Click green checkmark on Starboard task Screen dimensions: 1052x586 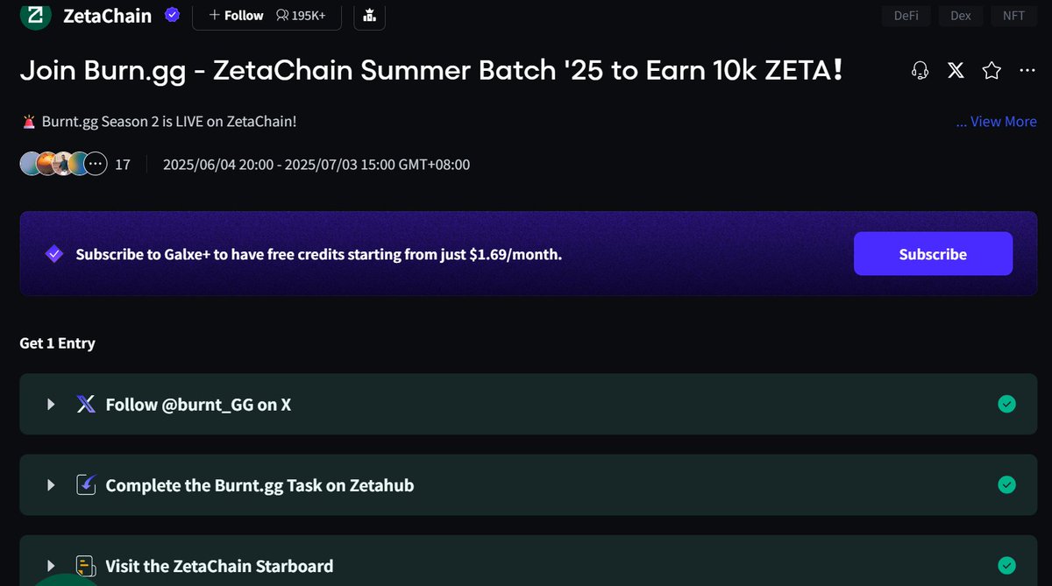pos(1007,565)
